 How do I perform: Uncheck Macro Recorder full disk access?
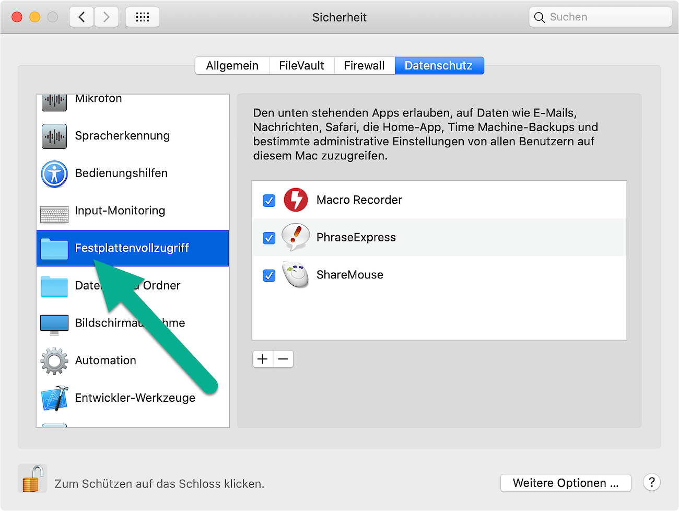click(269, 201)
